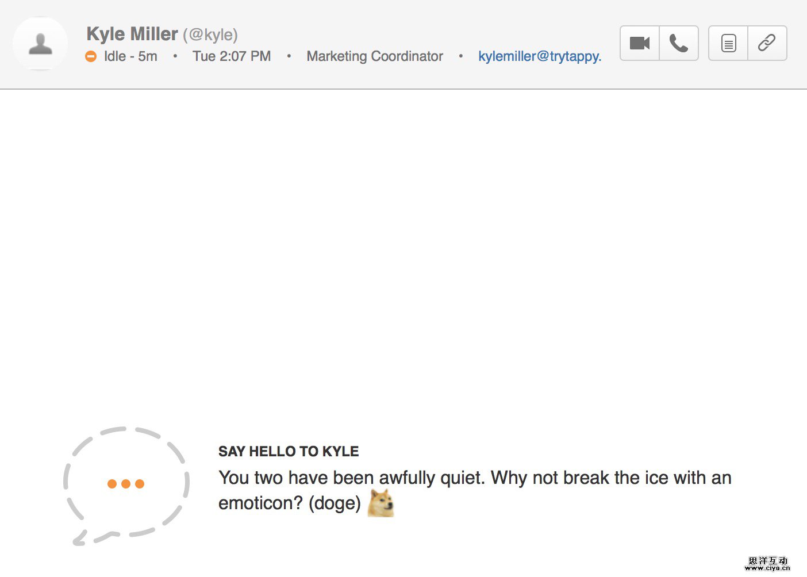Click the three-dot typing indicator graphic
Screen dimensions: 807x577
click(125, 483)
